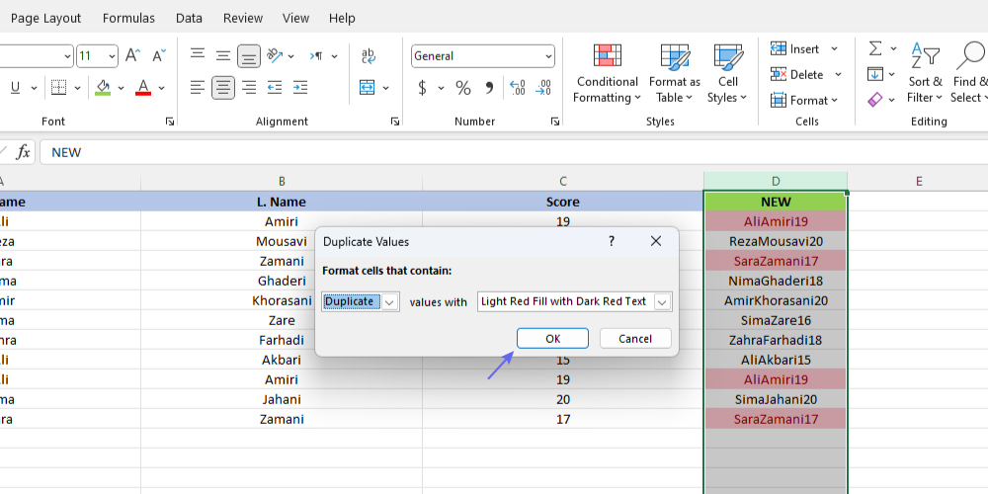Expand the Duplicate/Unique dropdown in dialog
988x494 pixels.
tap(389, 302)
